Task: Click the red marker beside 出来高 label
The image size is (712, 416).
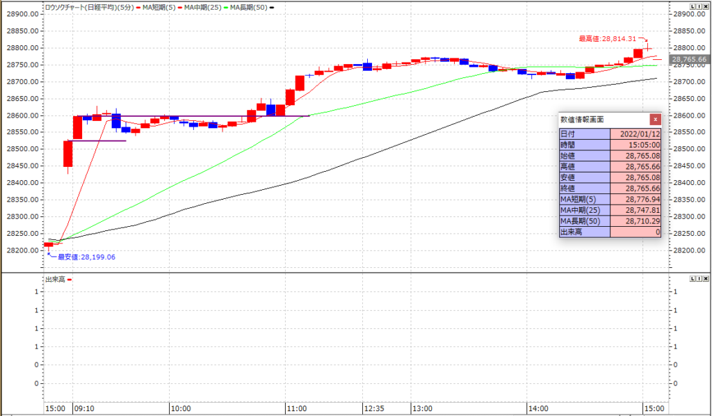Action: 70,280
